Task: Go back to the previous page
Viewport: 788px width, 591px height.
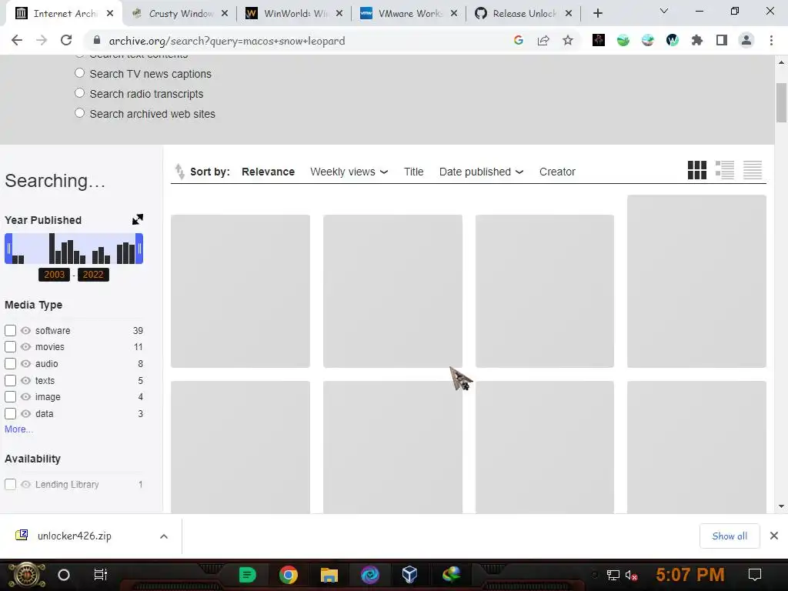Action: click(17, 41)
